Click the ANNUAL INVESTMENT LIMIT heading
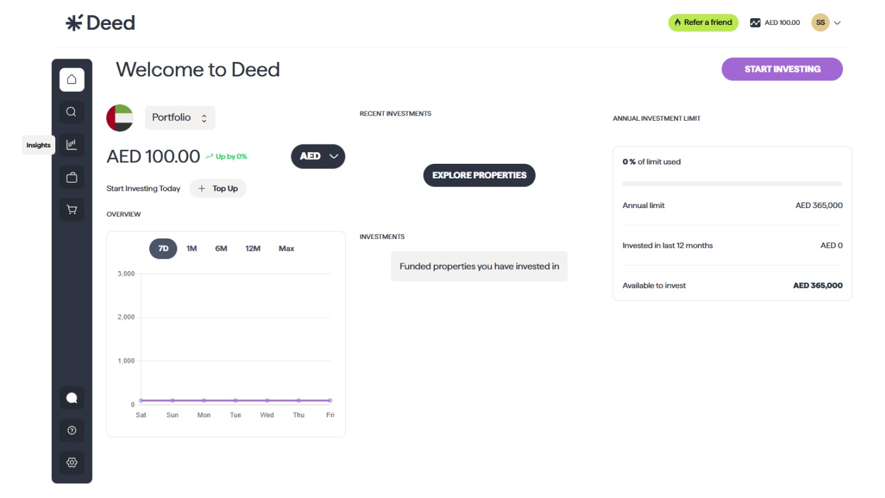885x498 pixels. (657, 118)
